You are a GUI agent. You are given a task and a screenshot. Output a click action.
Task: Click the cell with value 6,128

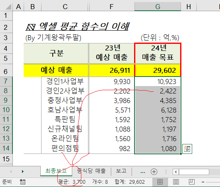(158, 110)
